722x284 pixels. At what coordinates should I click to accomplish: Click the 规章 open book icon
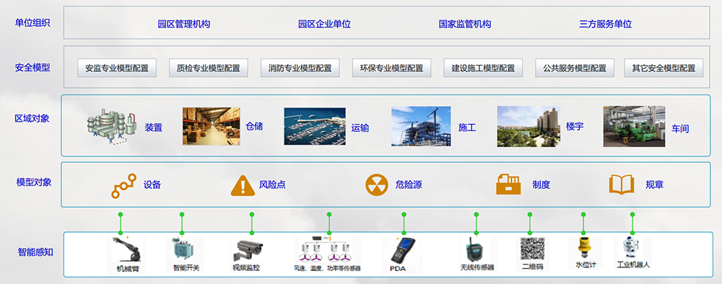pos(622,185)
